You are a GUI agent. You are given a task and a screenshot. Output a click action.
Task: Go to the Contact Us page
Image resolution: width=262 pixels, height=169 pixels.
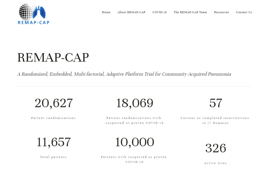(244, 12)
